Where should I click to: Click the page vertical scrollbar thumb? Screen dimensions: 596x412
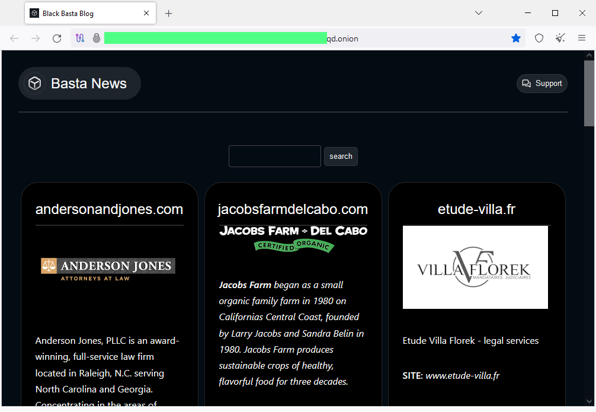(x=589, y=93)
